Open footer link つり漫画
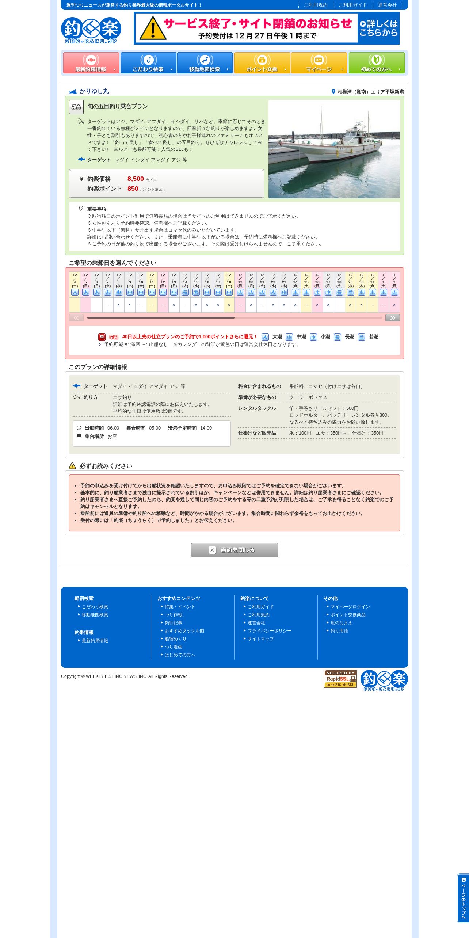This screenshot has width=469, height=938. click(x=174, y=647)
